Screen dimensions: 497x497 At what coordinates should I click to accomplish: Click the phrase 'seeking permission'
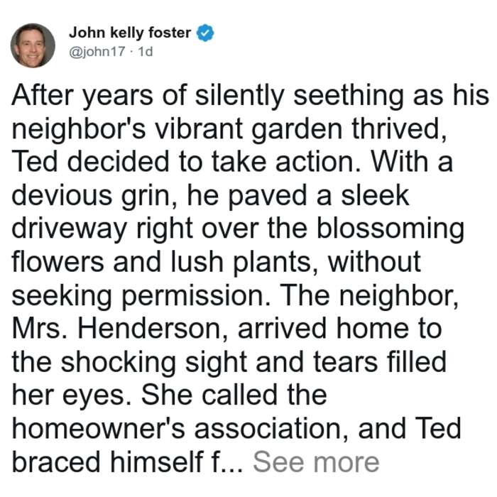tap(141, 296)
